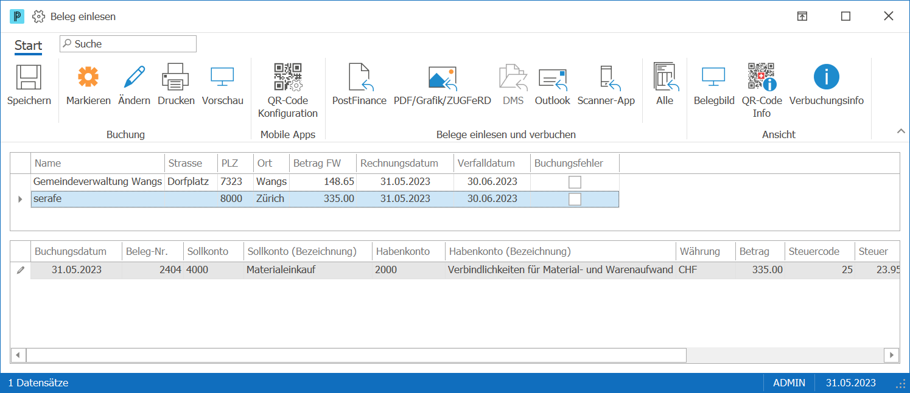Sort by the Ort column header
Screen dimensions: 910x393
(271, 163)
